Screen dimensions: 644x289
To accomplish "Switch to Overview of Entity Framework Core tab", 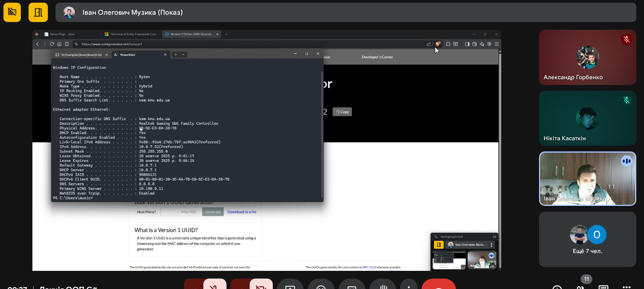I will click(x=131, y=34).
